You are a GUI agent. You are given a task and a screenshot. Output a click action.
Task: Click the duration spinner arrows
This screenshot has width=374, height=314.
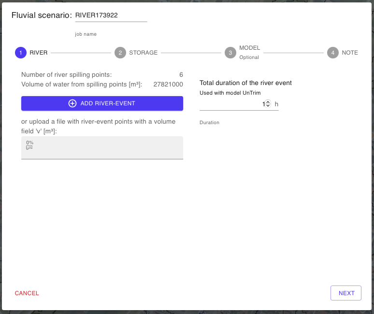click(x=268, y=104)
